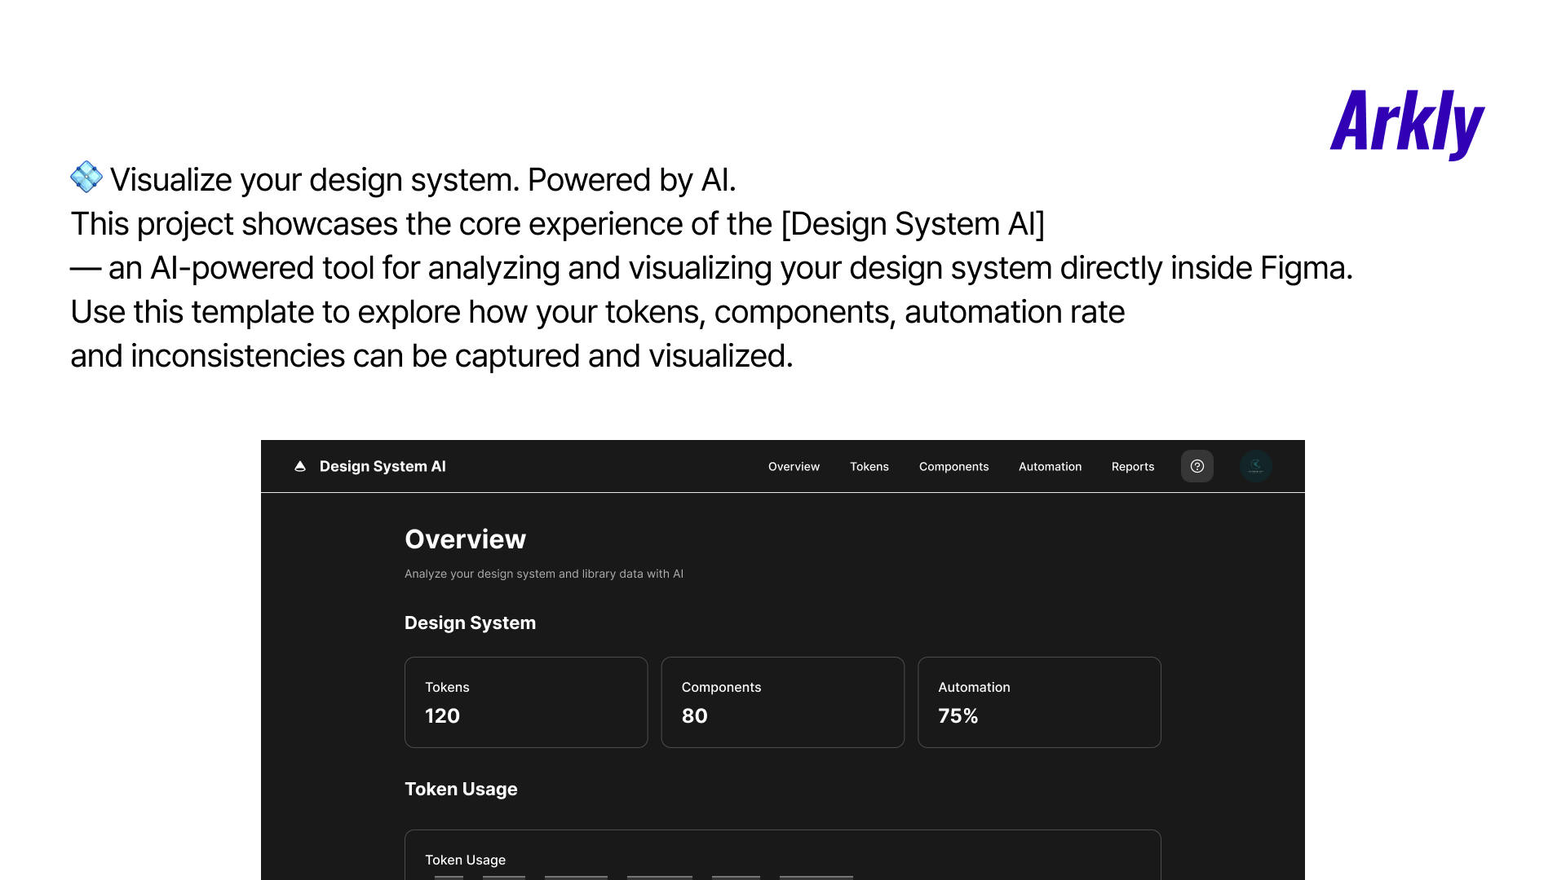
Task: Click the 'Analyze your design system' subtitle
Action: pyautogui.click(x=544, y=574)
